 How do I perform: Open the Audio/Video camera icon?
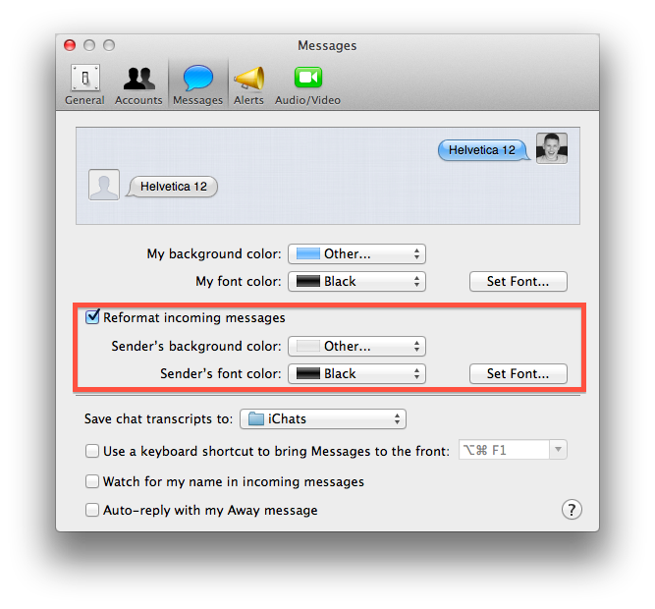pos(308,78)
